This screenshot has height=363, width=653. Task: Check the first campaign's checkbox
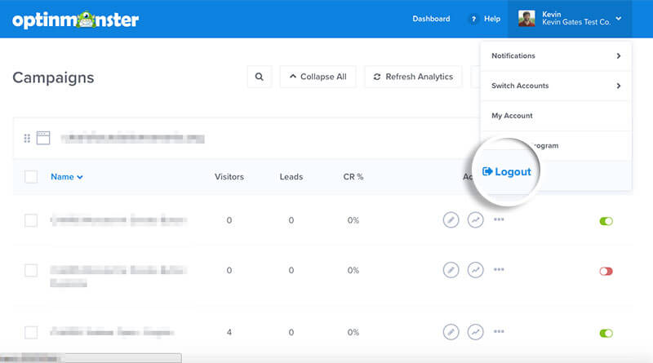[x=31, y=220]
